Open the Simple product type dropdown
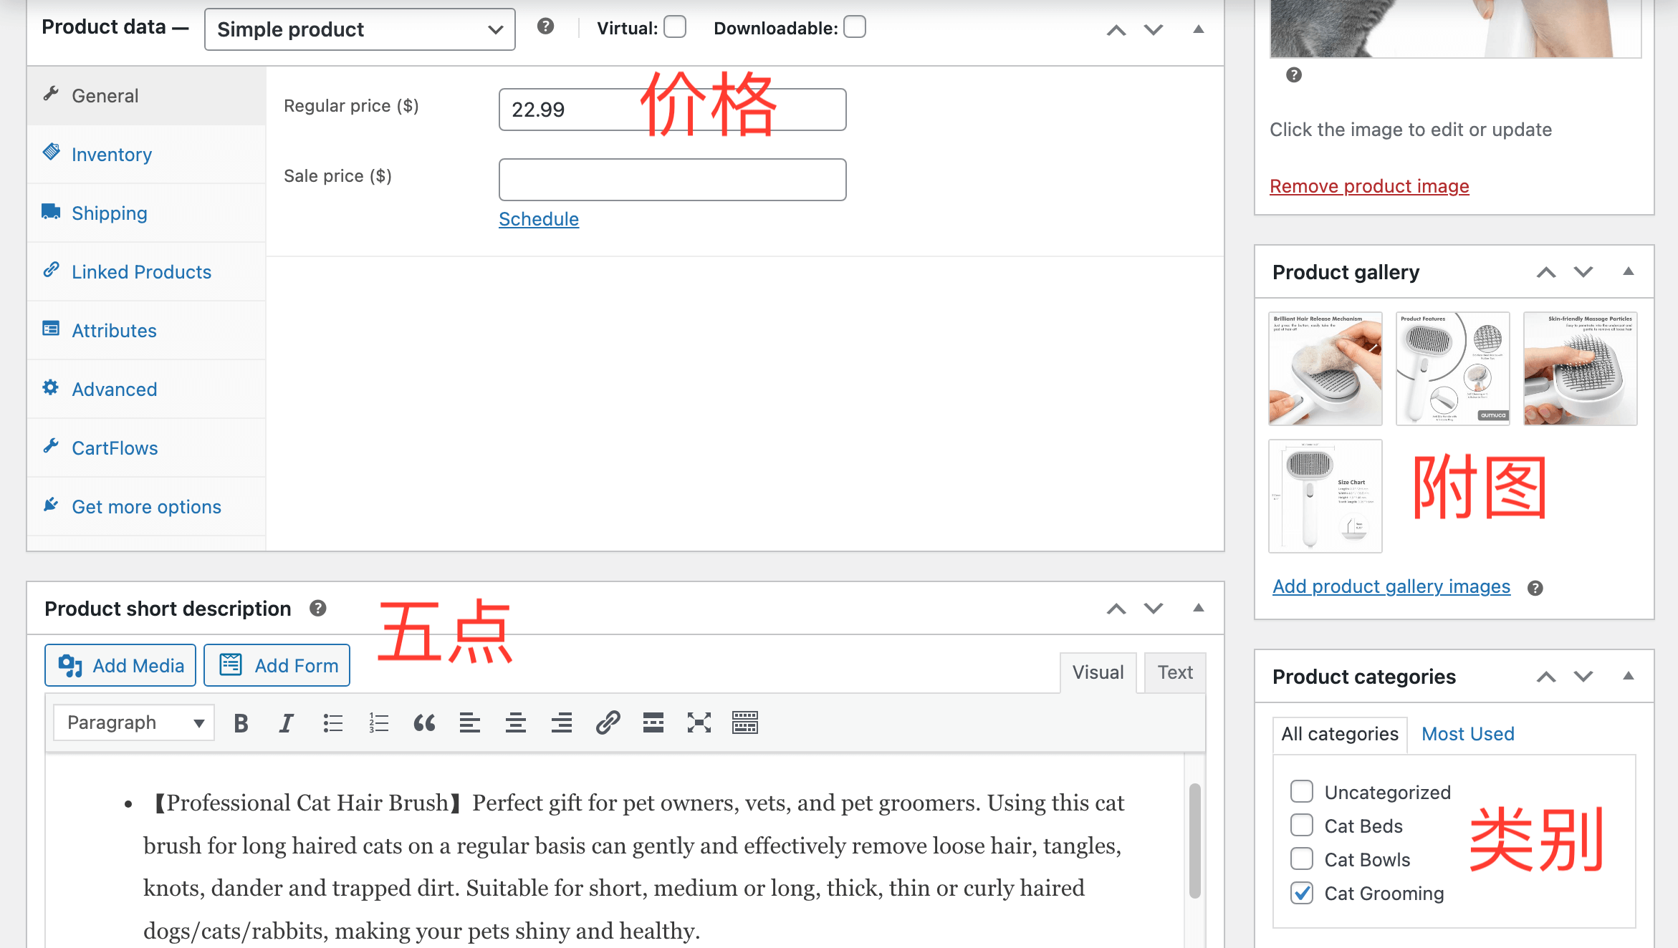This screenshot has width=1678, height=948. (360, 29)
